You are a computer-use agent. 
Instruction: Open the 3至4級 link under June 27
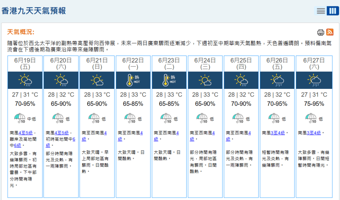(x=314, y=132)
